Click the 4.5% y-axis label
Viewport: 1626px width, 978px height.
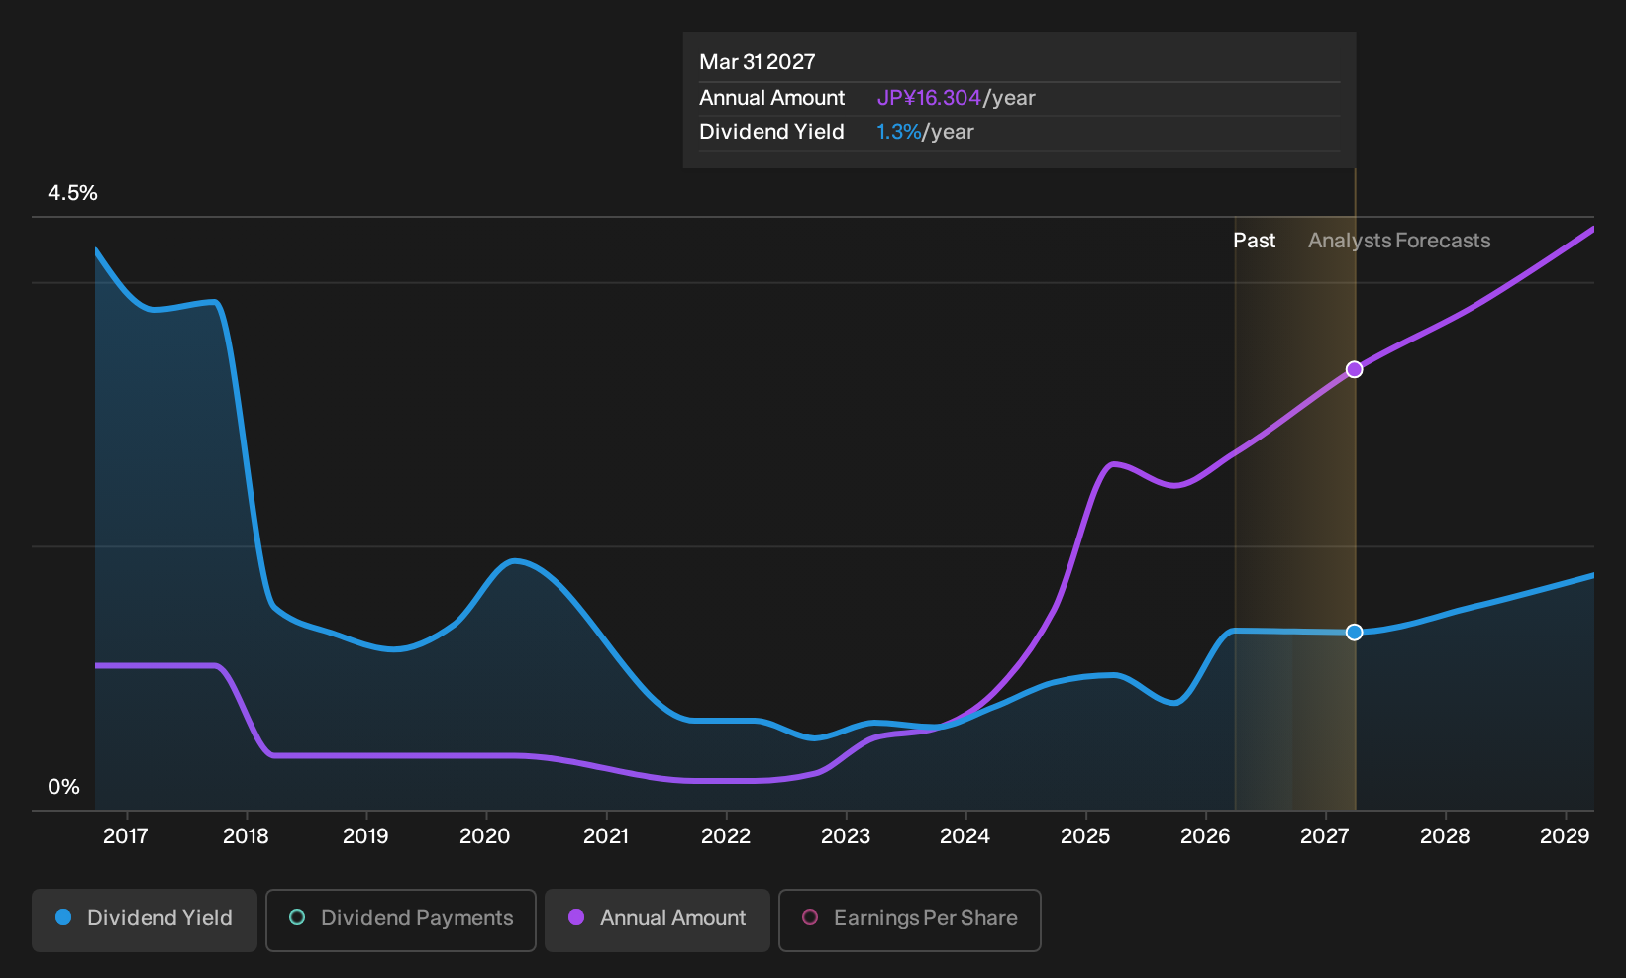tap(73, 193)
